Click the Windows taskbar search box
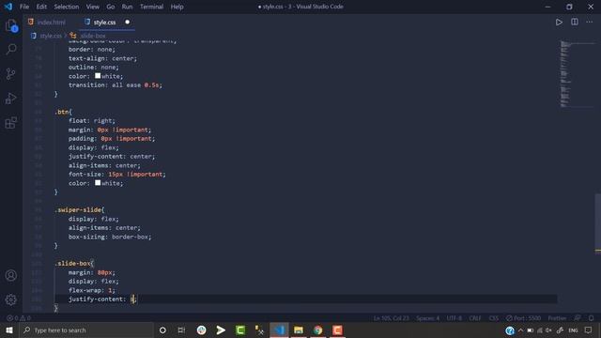601x338 pixels. click(86, 330)
